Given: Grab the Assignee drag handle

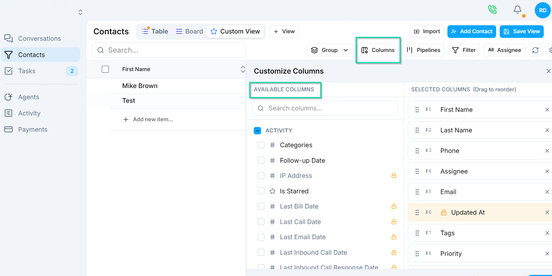Looking at the screenshot, I should pos(417,171).
